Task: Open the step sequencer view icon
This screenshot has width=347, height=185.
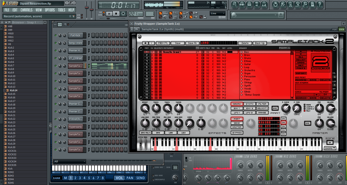Action: click(x=242, y=4)
